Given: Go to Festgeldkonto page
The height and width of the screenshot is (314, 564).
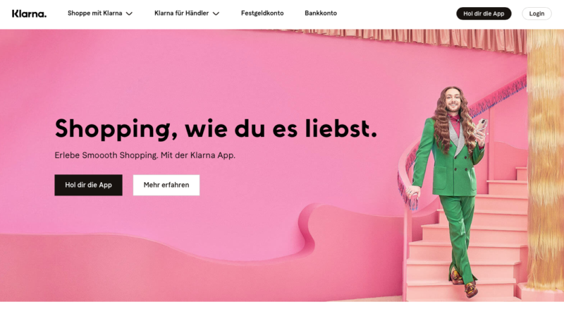Looking at the screenshot, I should tap(262, 13).
